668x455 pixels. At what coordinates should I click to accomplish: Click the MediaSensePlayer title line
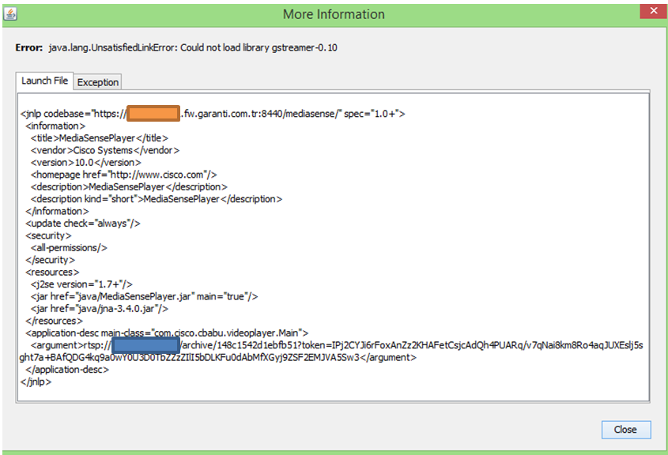click(100, 138)
